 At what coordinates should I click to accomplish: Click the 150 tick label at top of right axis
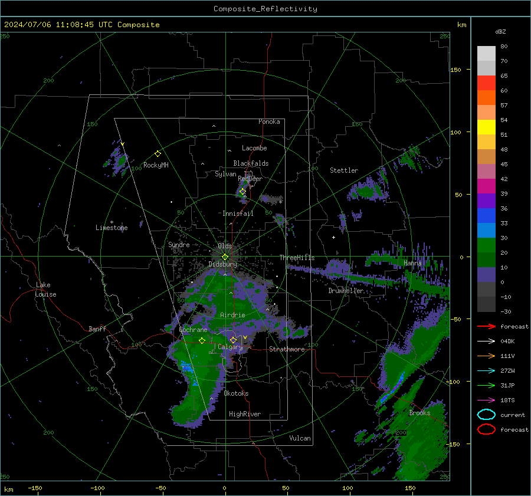pos(456,70)
